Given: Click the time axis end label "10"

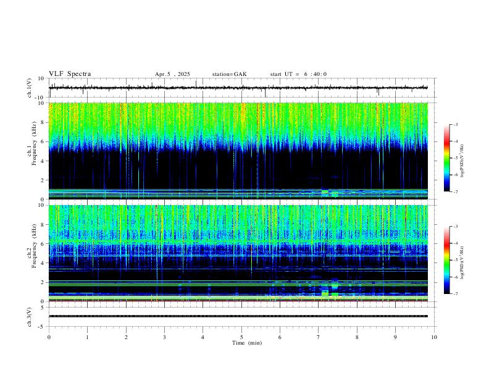Looking at the screenshot, I should pyautogui.click(x=434, y=337).
